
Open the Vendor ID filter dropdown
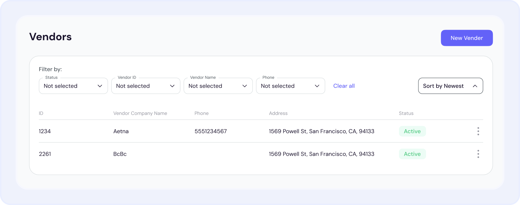point(146,86)
